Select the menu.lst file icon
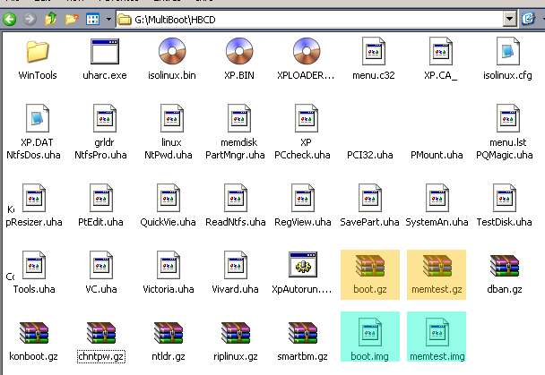The image size is (545, 375). (508, 118)
